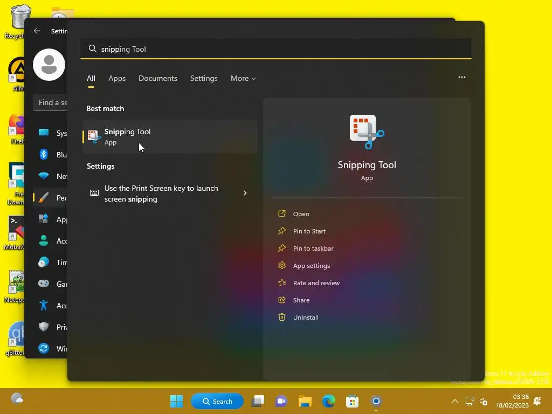Show hidden icons in the system tray
Screen dimensions: 552x414
click(x=455, y=401)
